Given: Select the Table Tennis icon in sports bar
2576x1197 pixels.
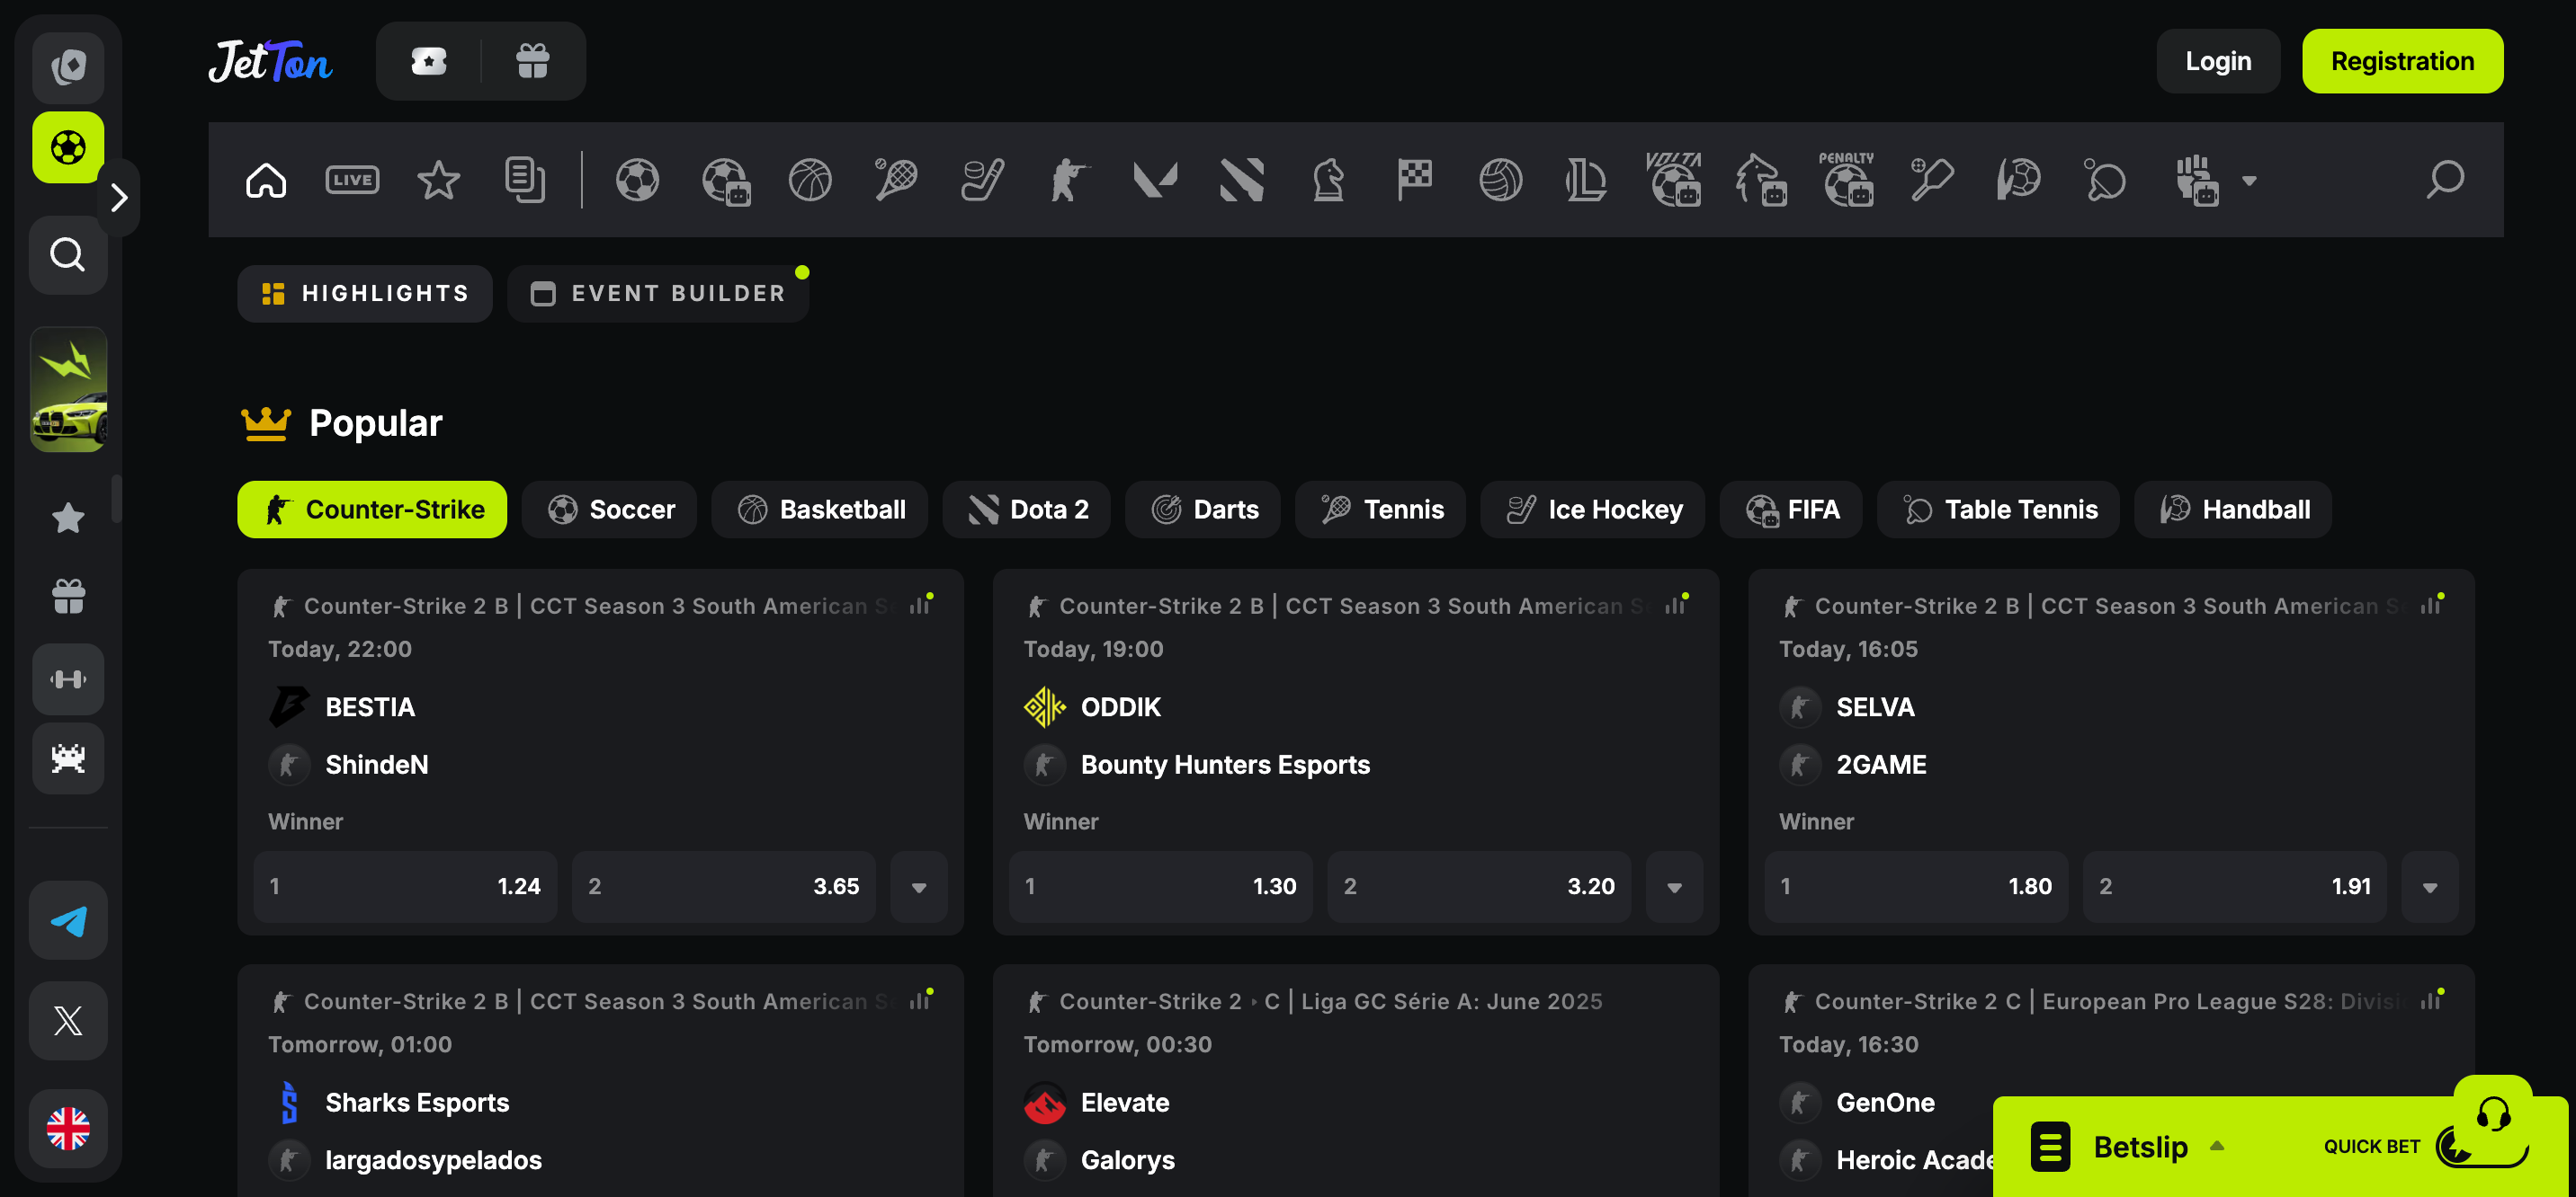Looking at the screenshot, I should coord(2105,181).
